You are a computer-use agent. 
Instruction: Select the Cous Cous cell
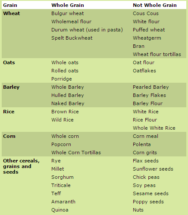coord(146,13)
